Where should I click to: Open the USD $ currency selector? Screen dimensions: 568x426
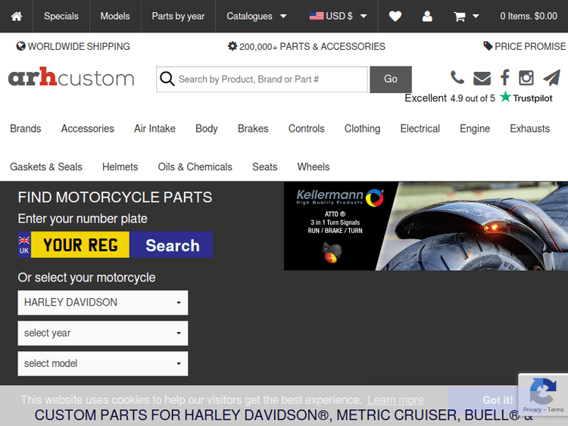tap(338, 17)
